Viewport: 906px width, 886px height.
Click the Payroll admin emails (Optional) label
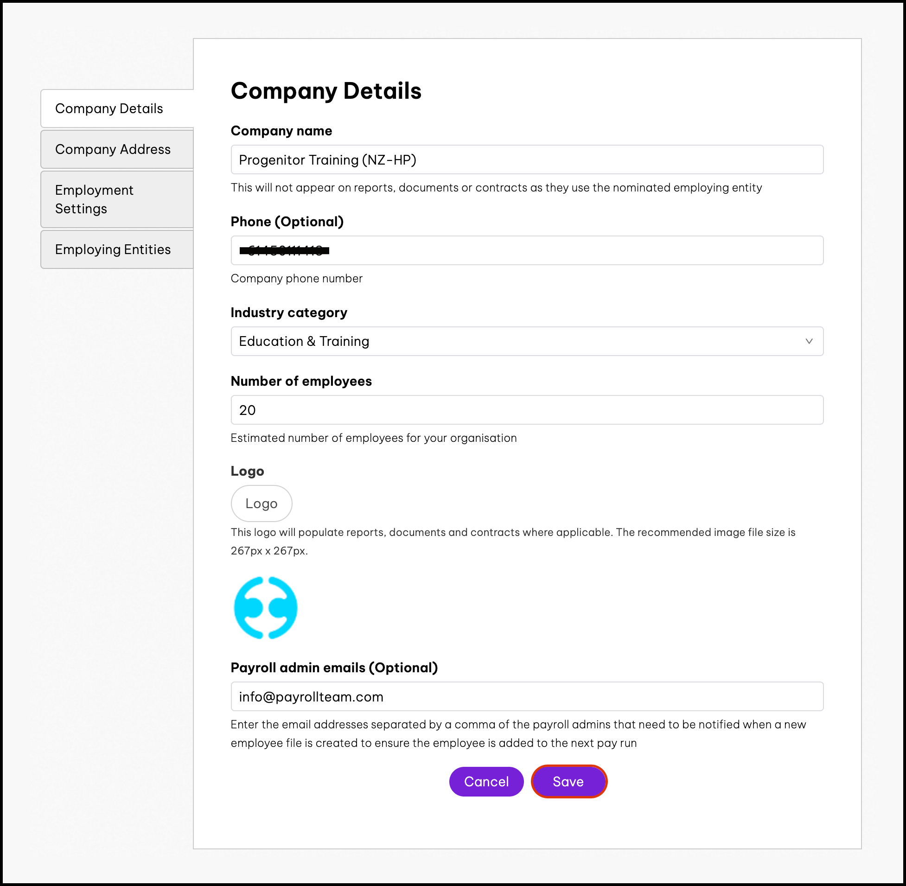click(x=334, y=668)
